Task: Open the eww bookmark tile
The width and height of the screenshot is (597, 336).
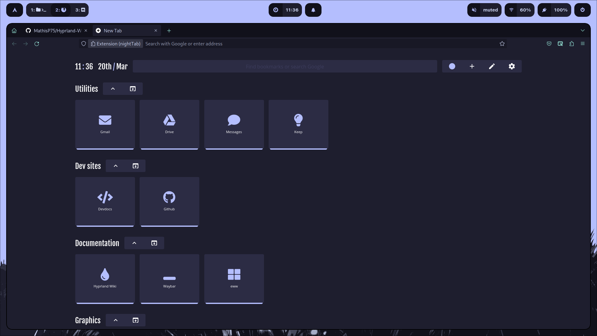Action: (x=234, y=278)
